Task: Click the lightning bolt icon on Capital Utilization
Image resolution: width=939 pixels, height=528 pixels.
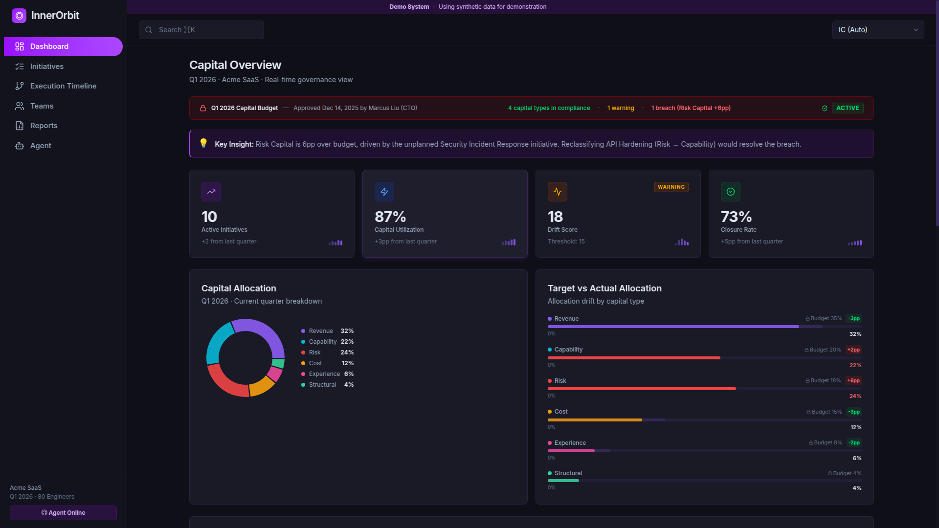Action: (x=384, y=192)
